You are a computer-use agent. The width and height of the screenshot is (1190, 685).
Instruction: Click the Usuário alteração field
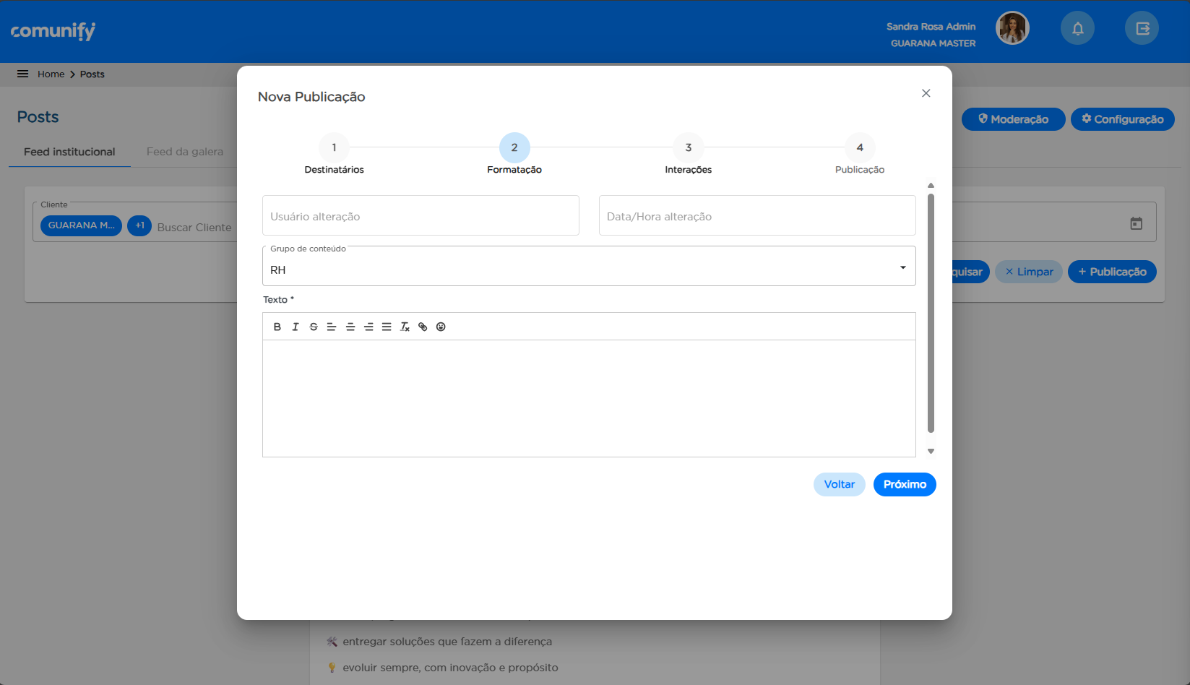click(421, 216)
